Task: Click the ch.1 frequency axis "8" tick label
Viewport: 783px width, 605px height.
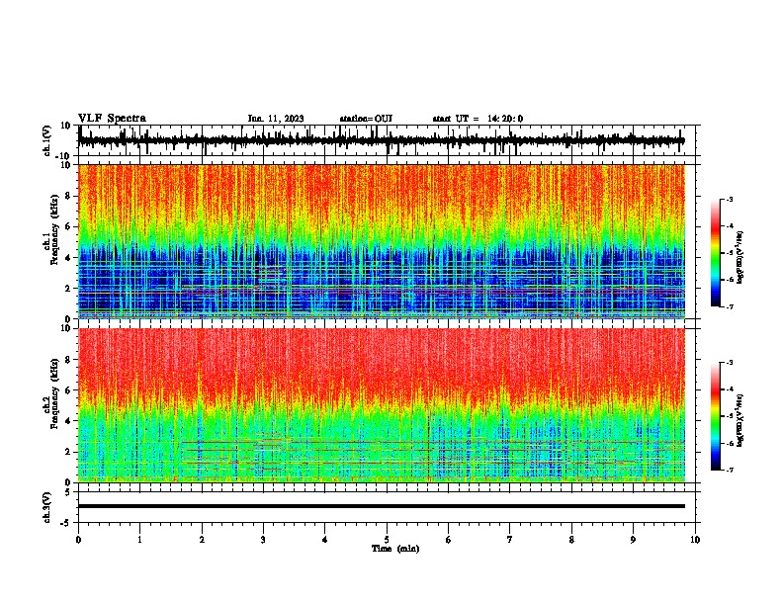Action: point(68,196)
